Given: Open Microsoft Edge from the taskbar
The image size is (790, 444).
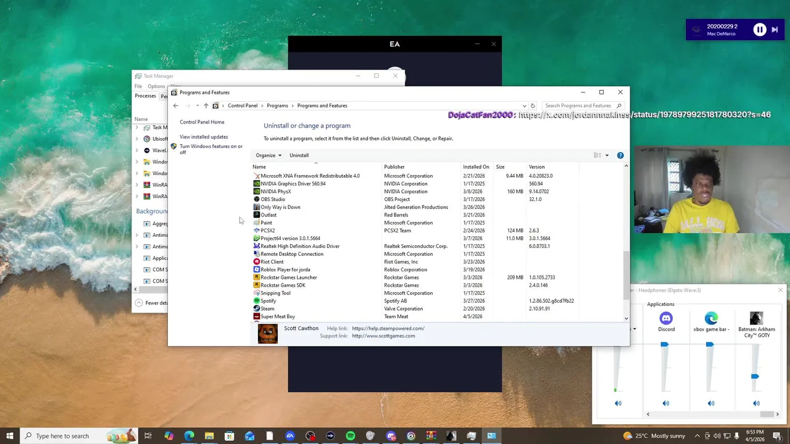Looking at the screenshot, I should coord(189,436).
